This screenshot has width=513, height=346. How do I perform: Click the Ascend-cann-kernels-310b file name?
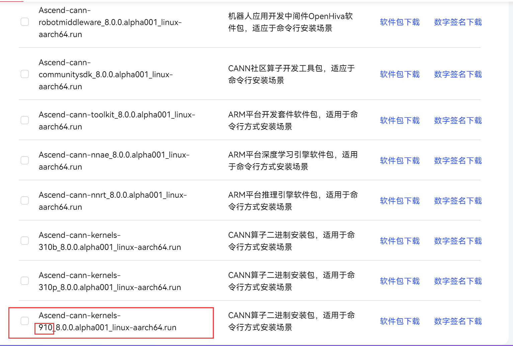[110, 241]
